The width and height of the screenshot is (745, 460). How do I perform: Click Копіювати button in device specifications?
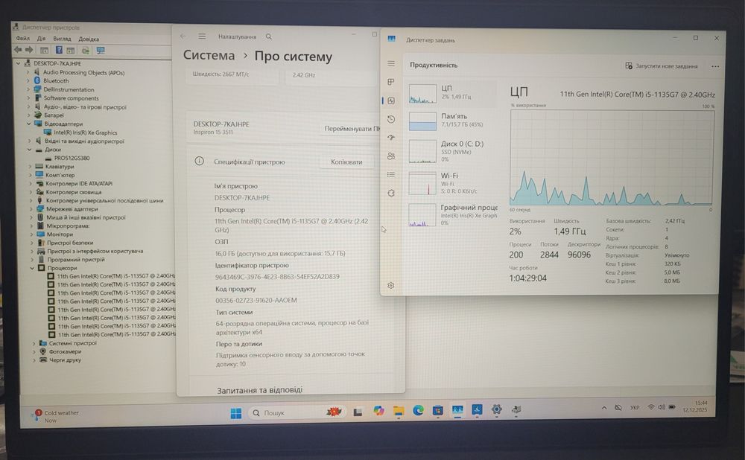click(x=346, y=162)
